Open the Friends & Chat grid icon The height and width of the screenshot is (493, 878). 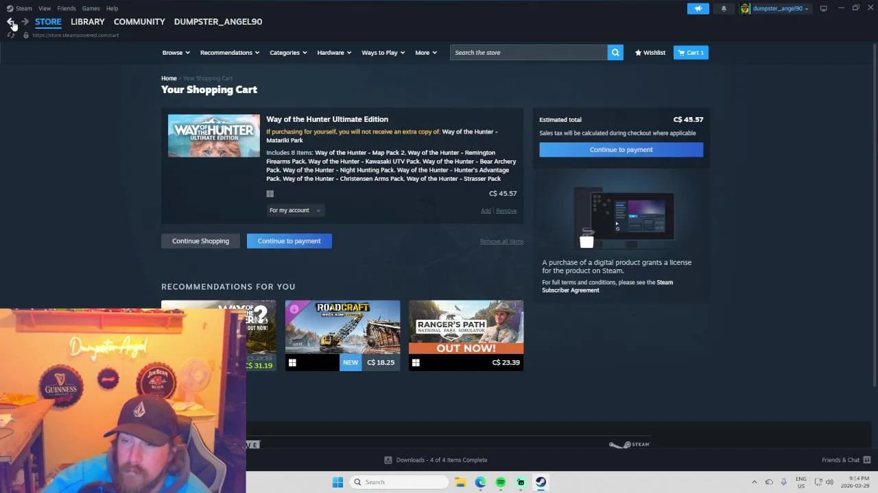(x=867, y=460)
